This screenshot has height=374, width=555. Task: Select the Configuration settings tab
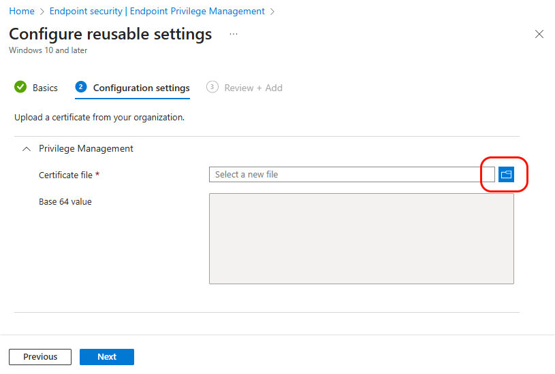[141, 88]
